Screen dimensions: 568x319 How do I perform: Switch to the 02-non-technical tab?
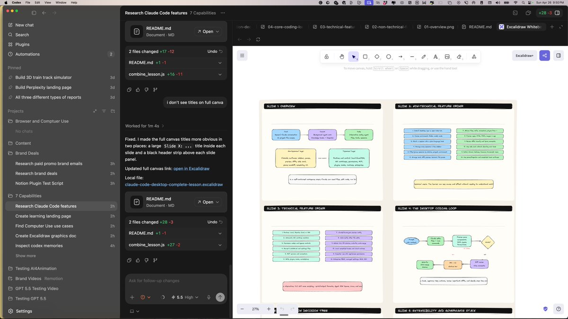[x=385, y=27]
